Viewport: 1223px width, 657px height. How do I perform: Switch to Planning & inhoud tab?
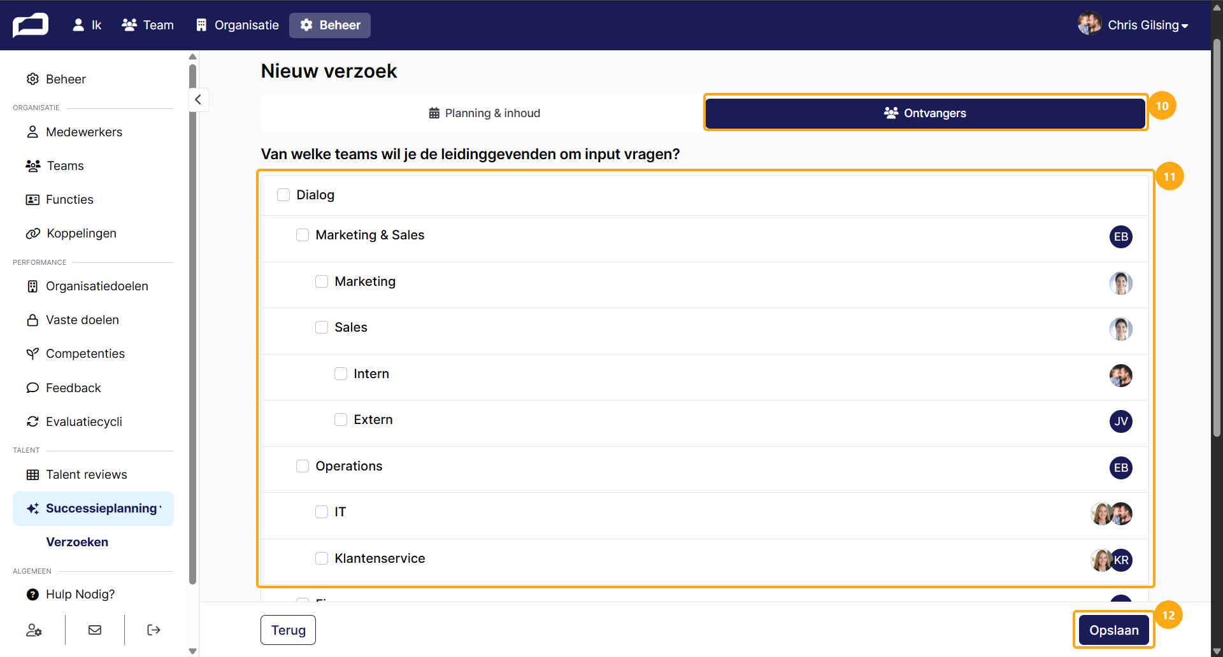(484, 113)
